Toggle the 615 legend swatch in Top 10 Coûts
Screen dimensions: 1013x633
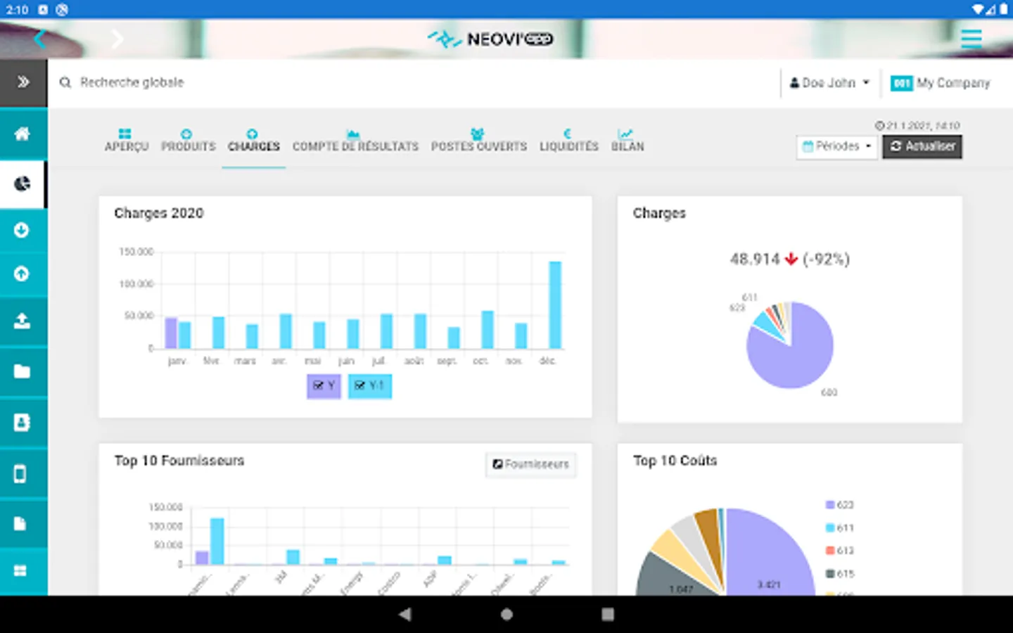coord(830,573)
